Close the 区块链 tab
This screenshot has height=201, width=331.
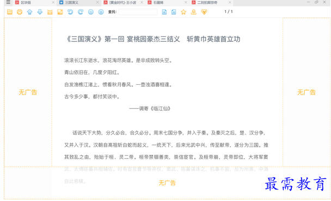(53, 3)
